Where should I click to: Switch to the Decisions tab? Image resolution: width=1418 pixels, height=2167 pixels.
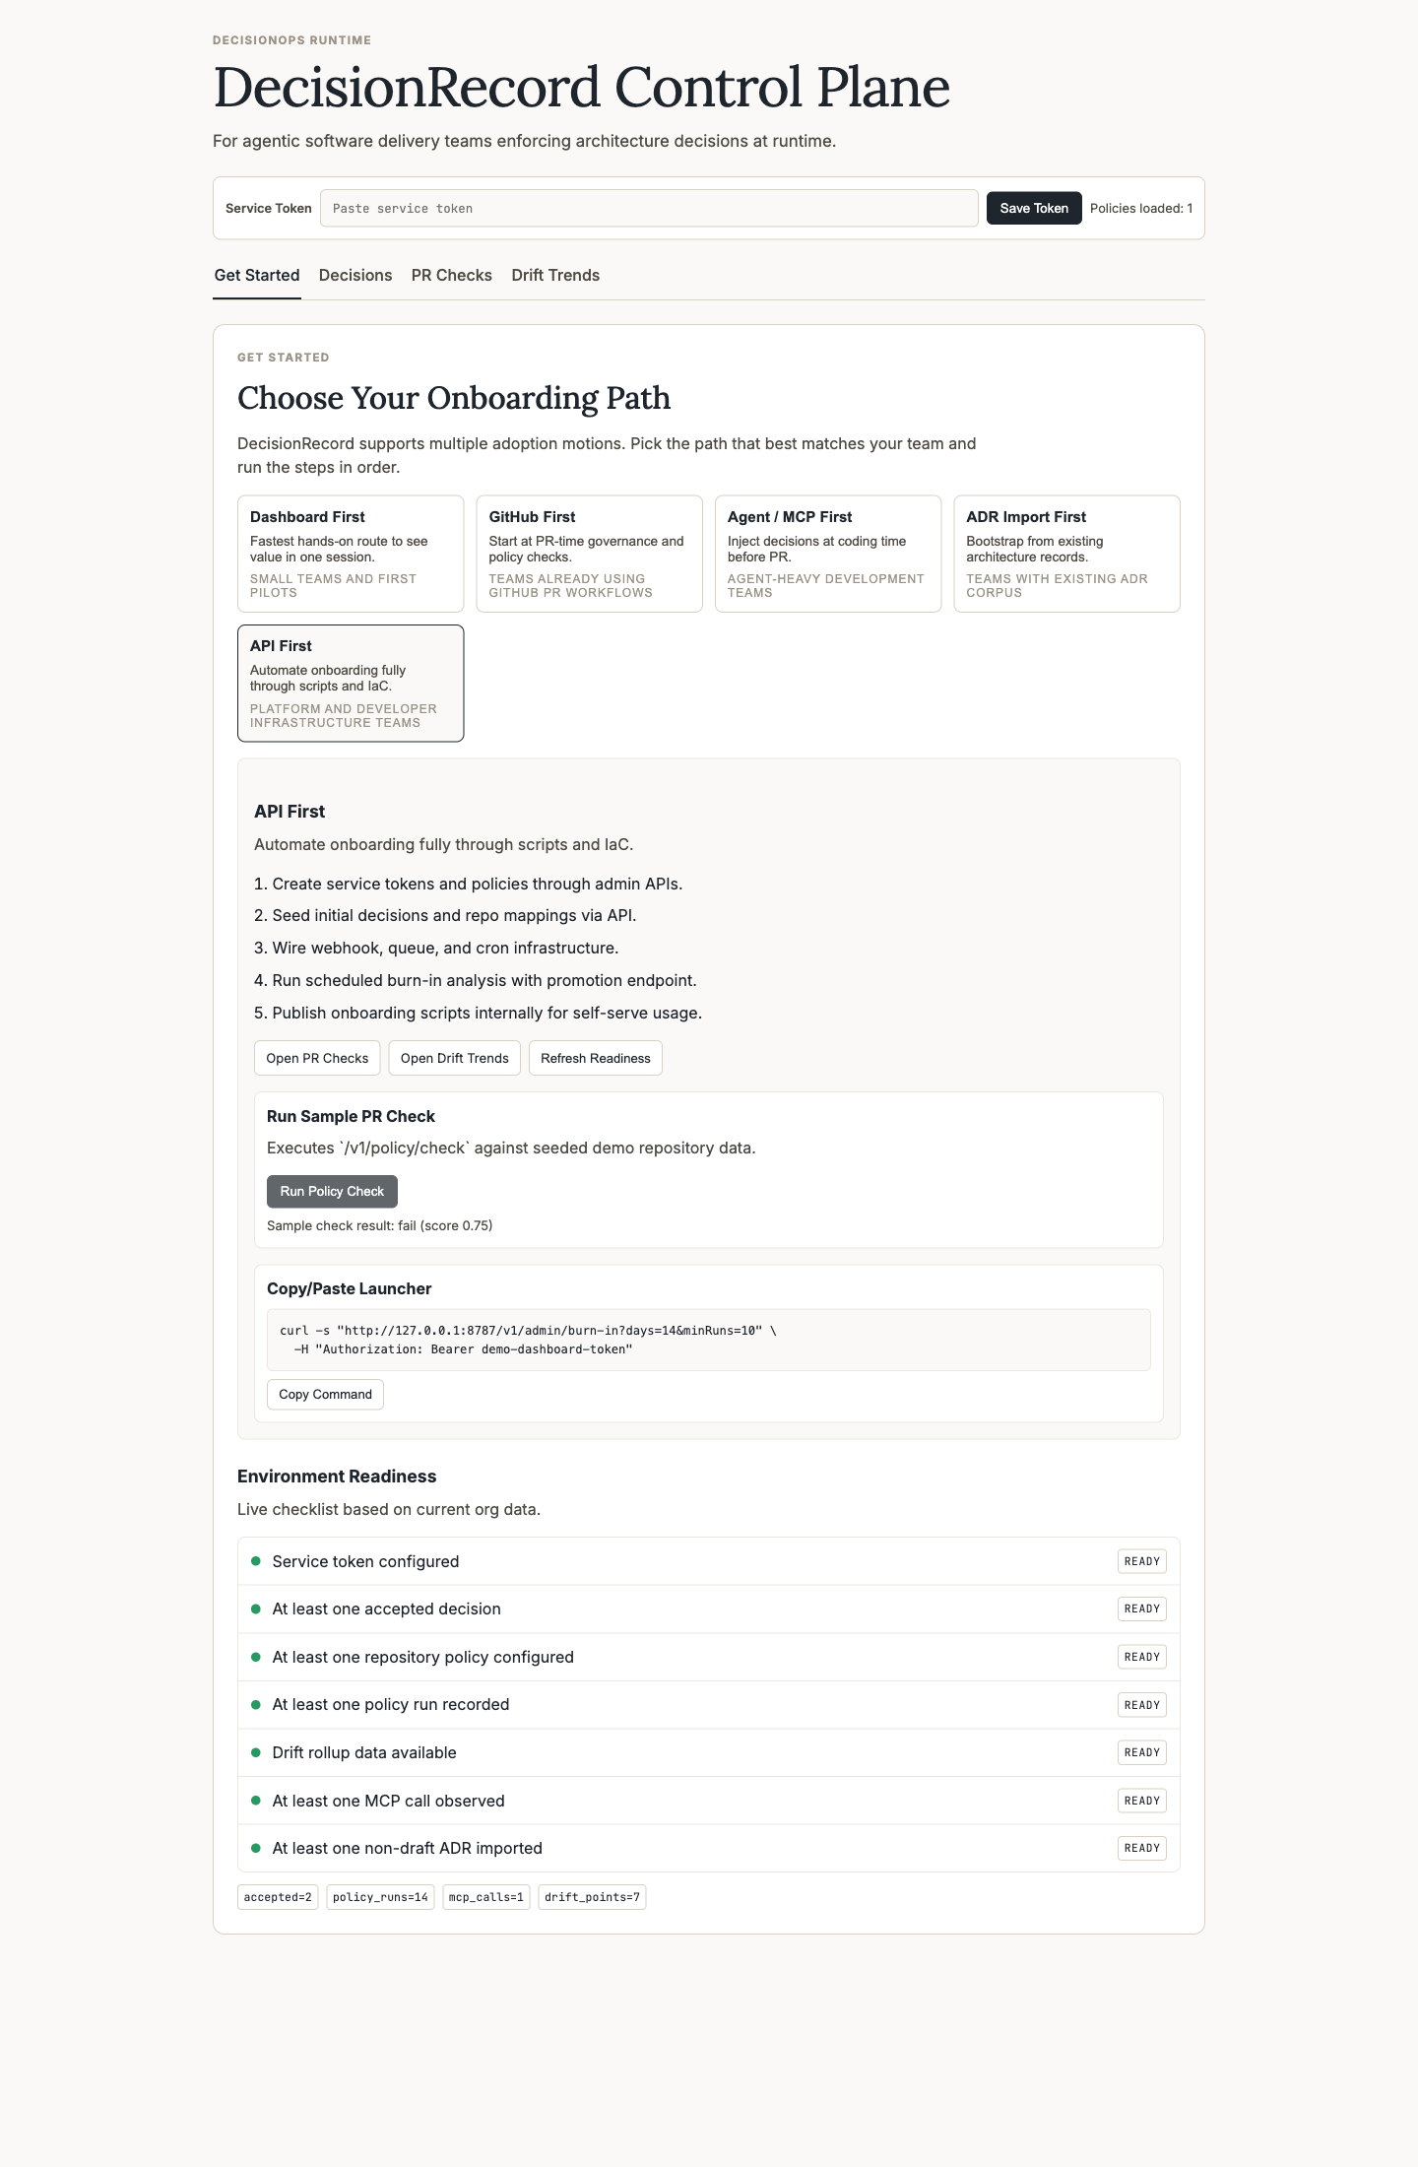(355, 276)
